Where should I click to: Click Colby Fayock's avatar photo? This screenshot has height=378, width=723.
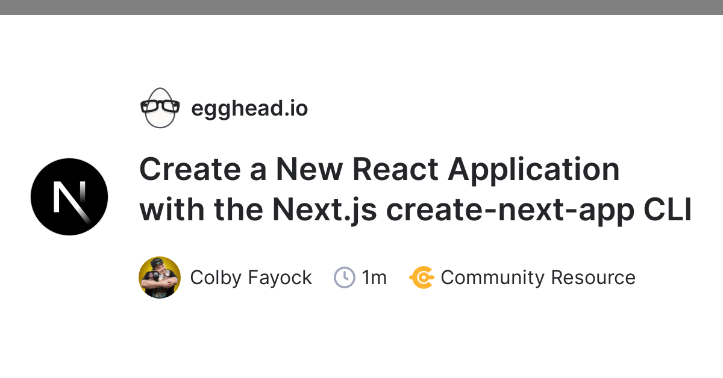point(160,277)
